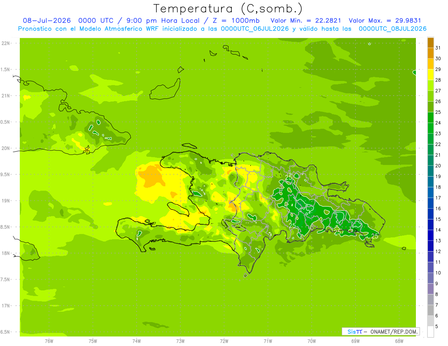Click the 'ONAMET/REP.DOM.' credit label
The image size is (448, 346).
(393, 331)
